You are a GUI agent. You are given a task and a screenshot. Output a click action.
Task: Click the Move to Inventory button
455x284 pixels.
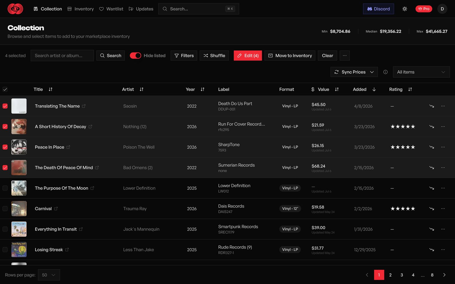click(290, 56)
